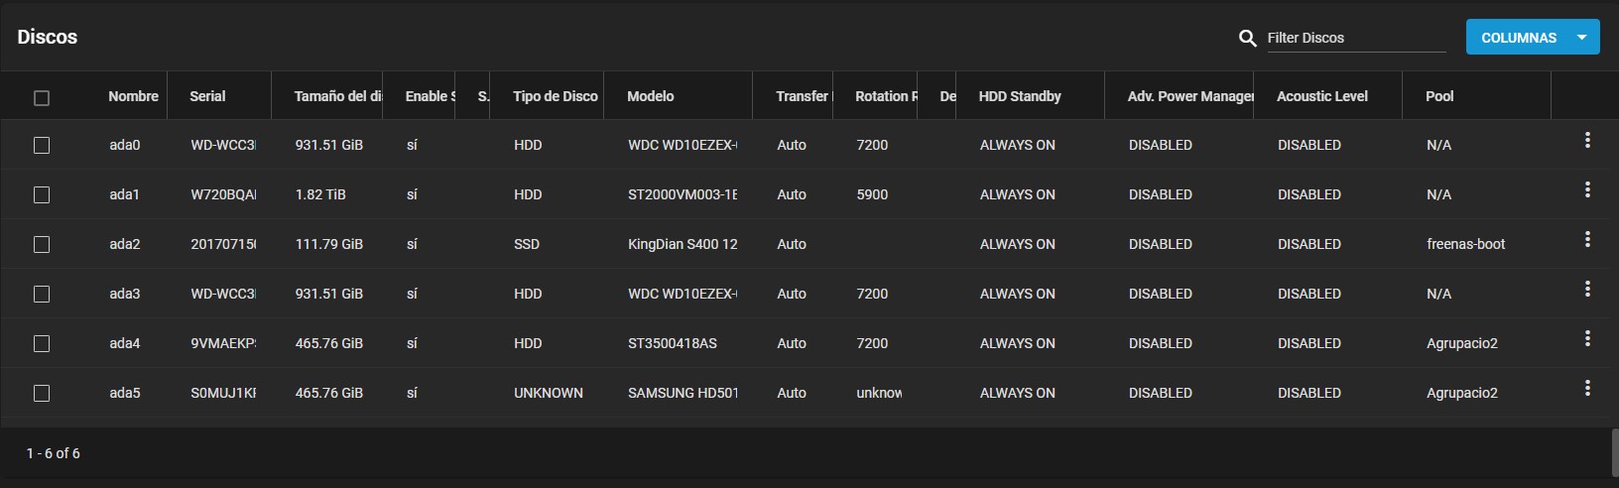The image size is (1619, 488).
Task: Sort by the Nombre column header
Action: click(133, 96)
